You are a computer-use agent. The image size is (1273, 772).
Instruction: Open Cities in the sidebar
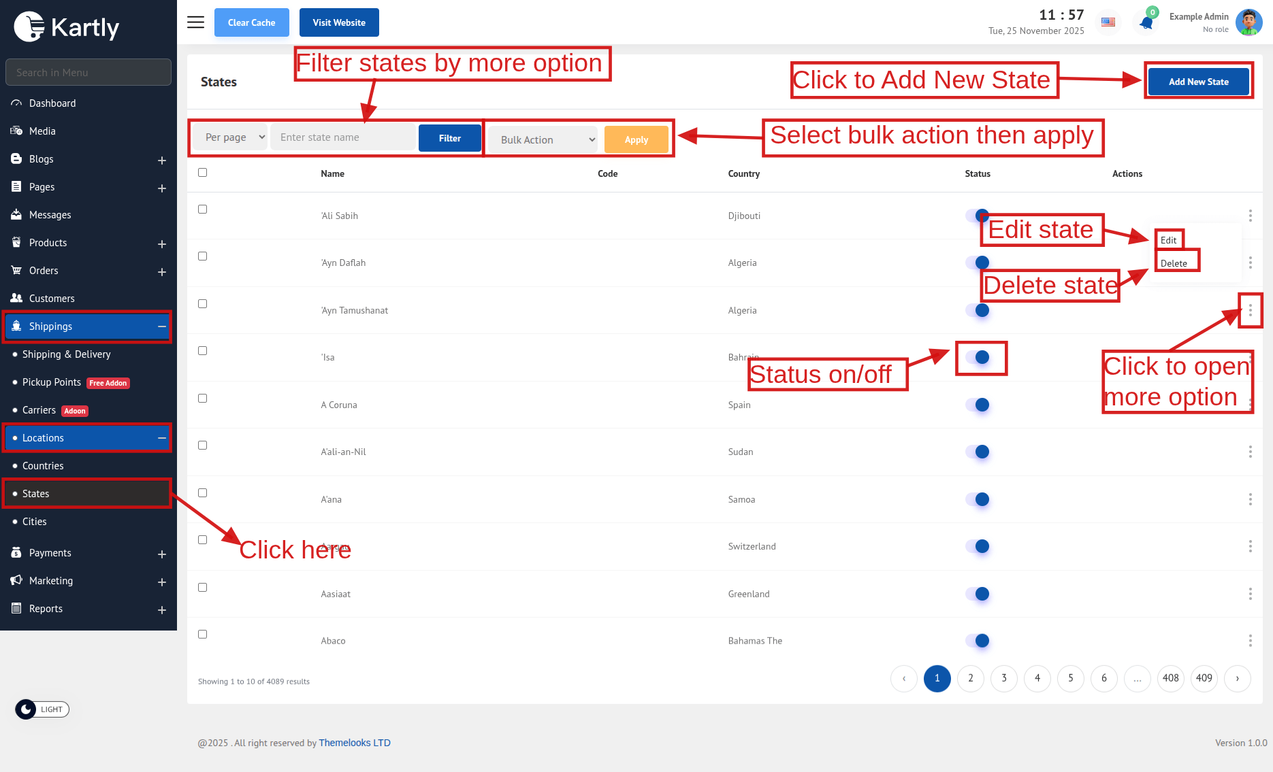click(x=35, y=522)
